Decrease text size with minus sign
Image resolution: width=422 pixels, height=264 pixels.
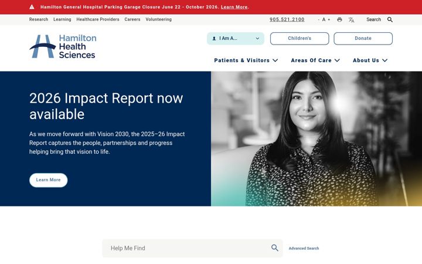(x=319, y=19)
